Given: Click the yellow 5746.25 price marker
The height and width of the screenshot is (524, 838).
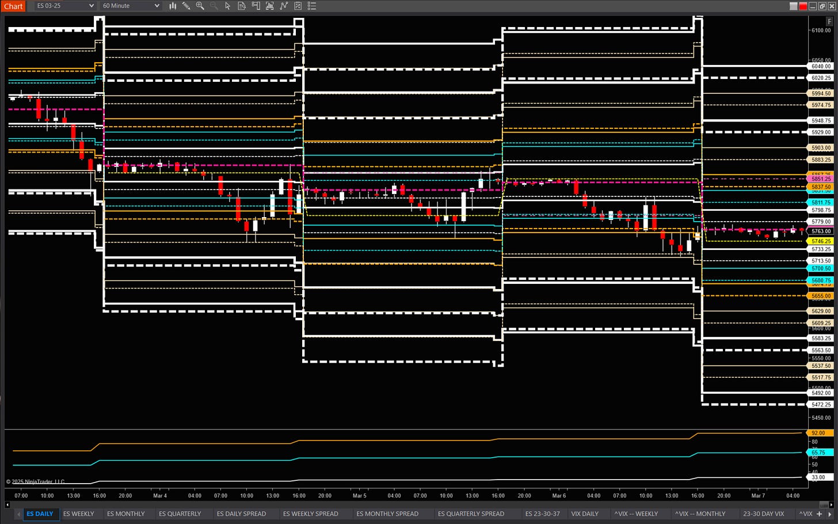Looking at the screenshot, I should coord(821,241).
